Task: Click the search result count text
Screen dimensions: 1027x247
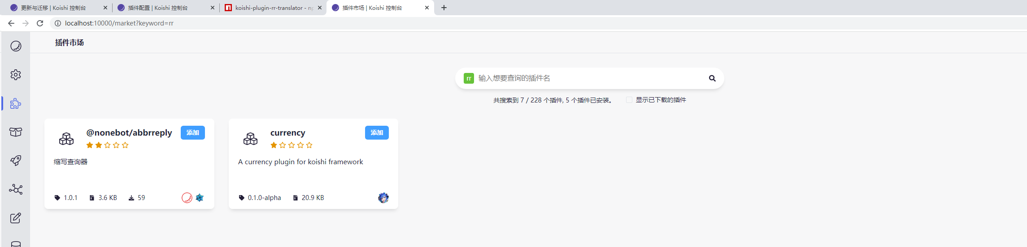Action: 553,100
